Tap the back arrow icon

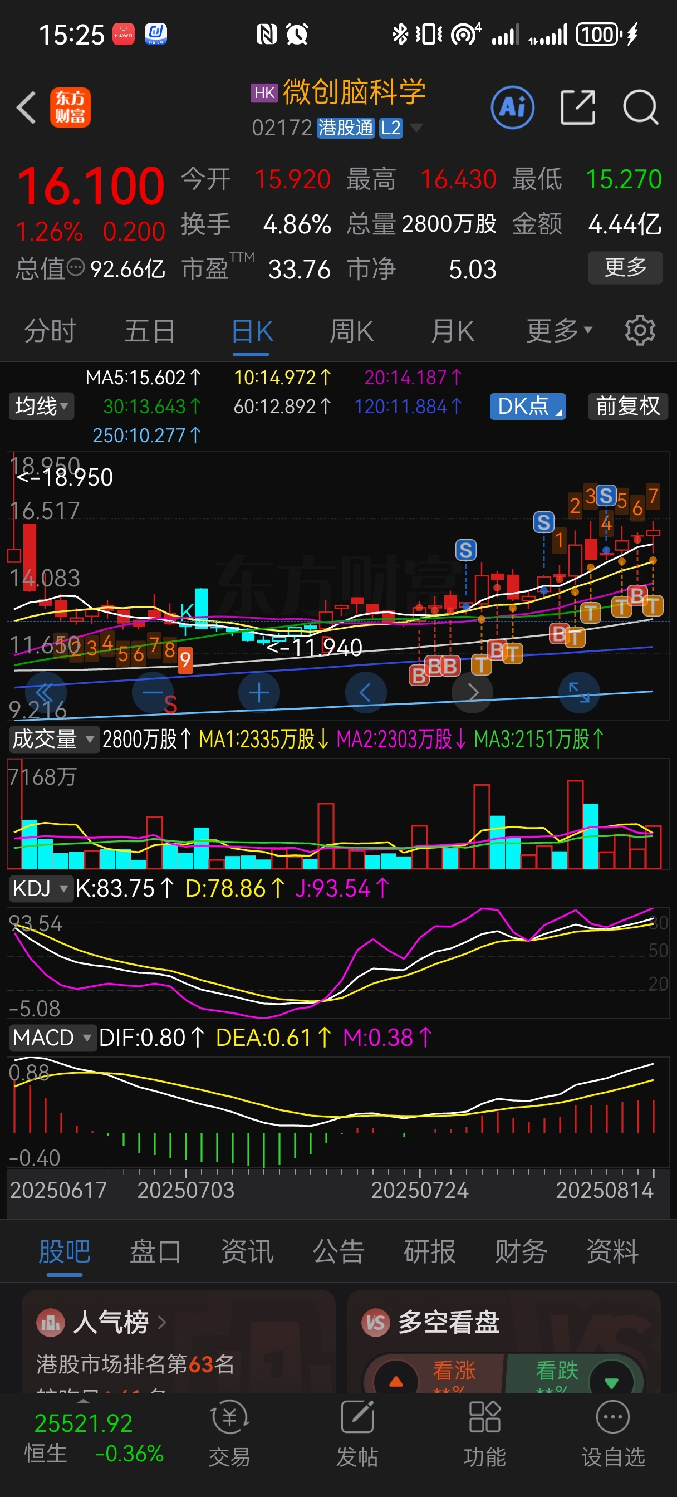click(x=26, y=107)
